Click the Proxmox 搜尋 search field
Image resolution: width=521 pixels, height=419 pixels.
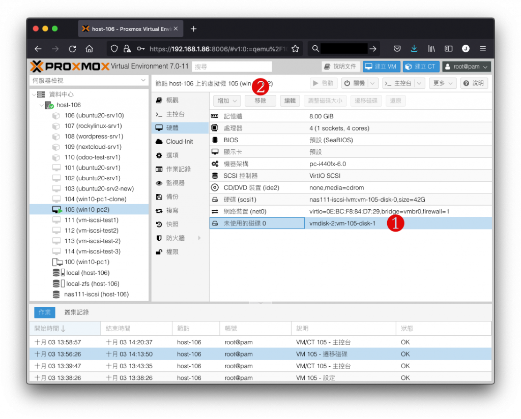(232, 67)
